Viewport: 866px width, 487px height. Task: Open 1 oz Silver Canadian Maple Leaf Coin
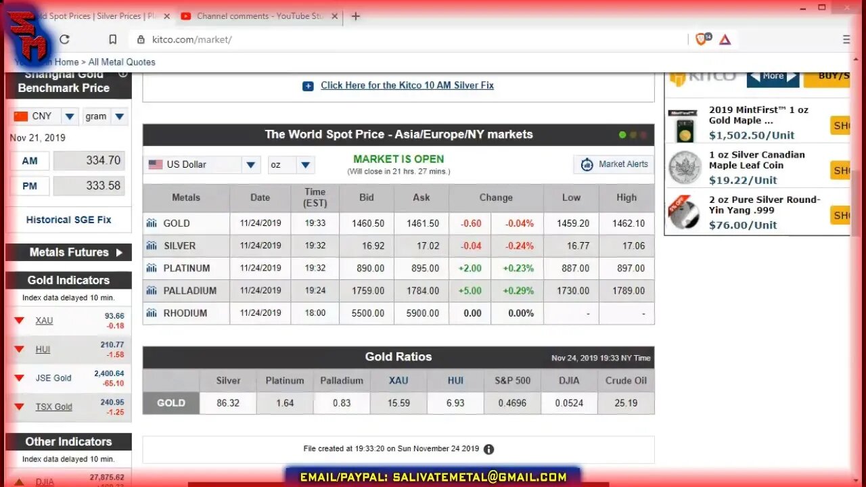coord(756,160)
